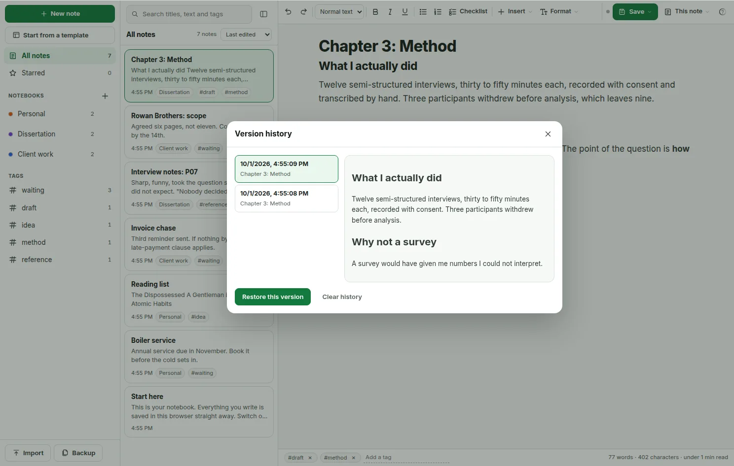Redo the last edit

tap(304, 12)
